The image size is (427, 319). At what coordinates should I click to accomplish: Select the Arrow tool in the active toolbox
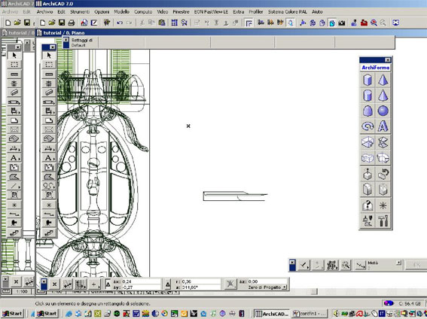(x=49, y=55)
